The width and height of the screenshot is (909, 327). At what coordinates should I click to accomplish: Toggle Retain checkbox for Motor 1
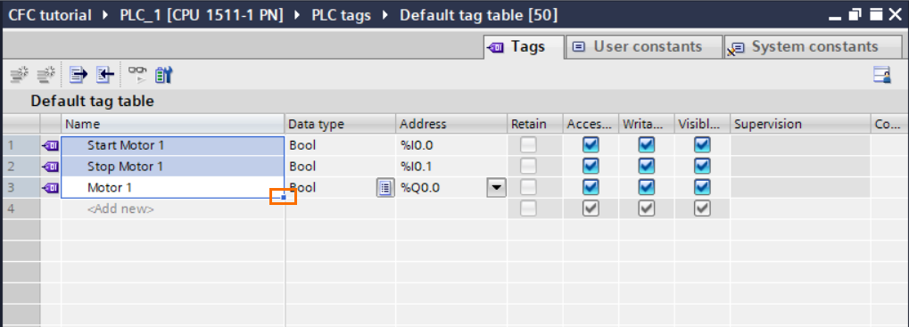click(x=528, y=187)
